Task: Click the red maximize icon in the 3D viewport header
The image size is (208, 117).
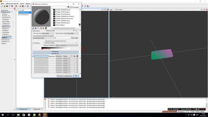Action: 207,9
